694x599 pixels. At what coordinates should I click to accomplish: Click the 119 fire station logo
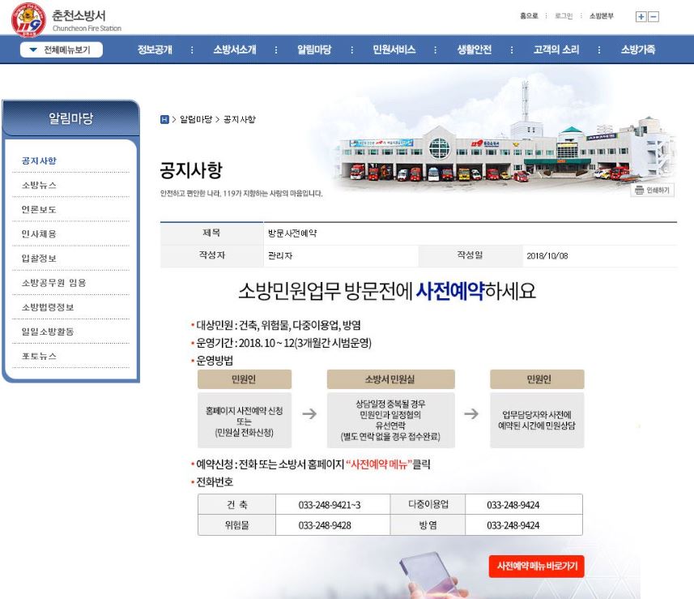(x=28, y=20)
